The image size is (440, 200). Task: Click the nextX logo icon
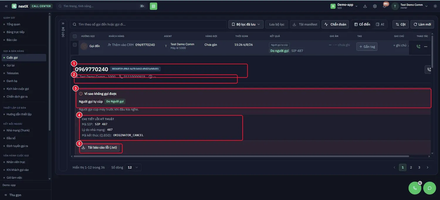click(14, 6)
